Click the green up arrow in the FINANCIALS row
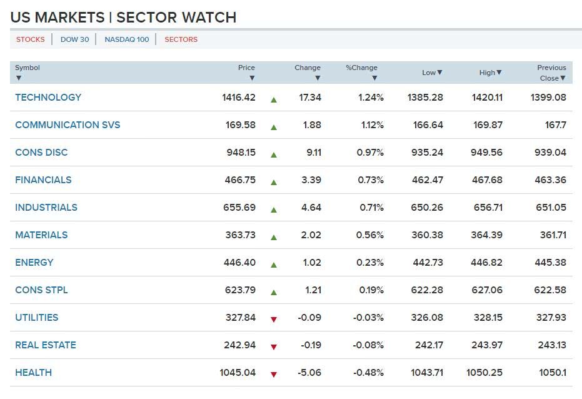582x399 pixels. [x=273, y=181]
